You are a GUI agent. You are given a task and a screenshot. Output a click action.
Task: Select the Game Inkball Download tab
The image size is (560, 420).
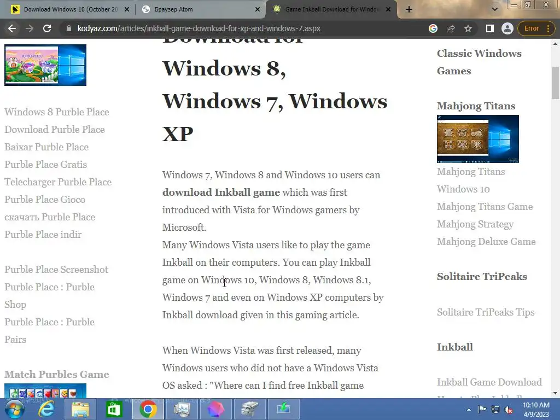331,9
